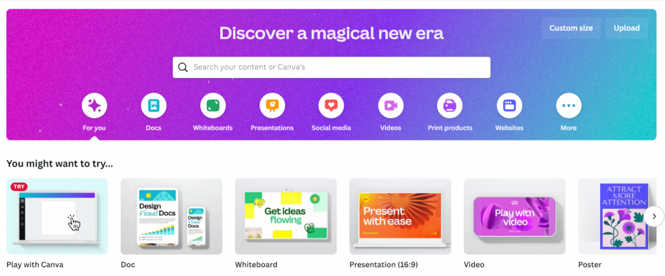The height and width of the screenshot is (276, 665).
Task: Click the Custom size button
Action: [571, 29]
